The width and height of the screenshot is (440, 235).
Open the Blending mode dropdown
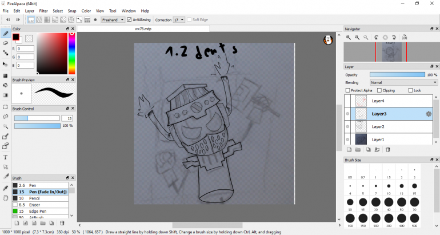(x=403, y=82)
